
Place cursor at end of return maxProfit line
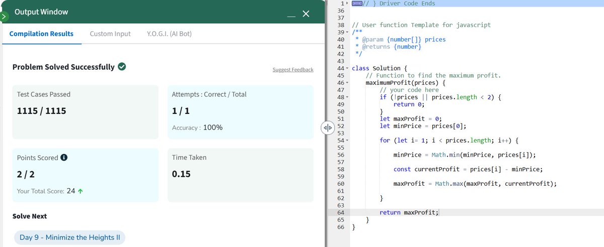point(439,212)
